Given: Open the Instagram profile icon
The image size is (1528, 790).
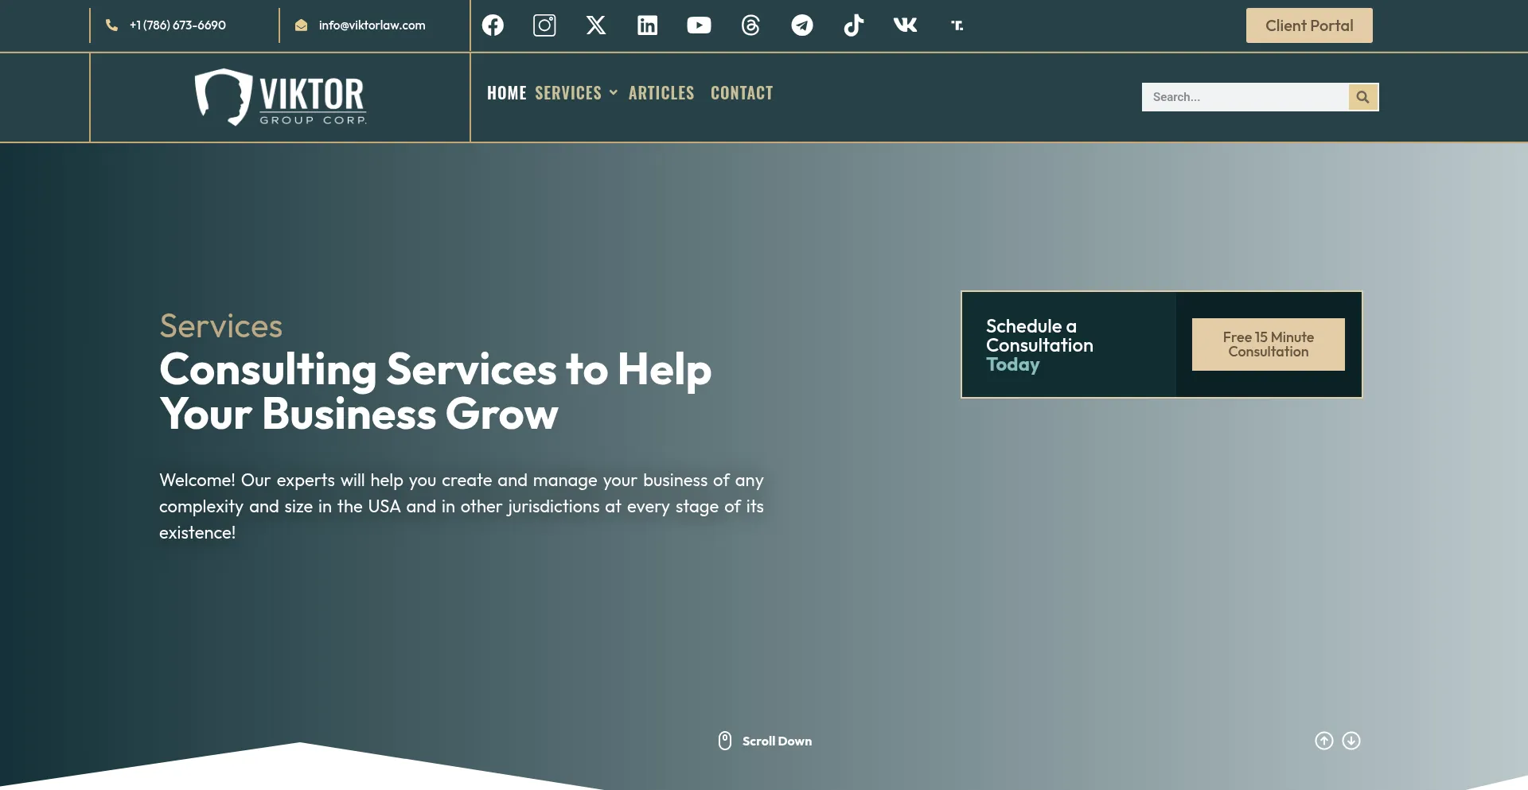Looking at the screenshot, I should (544, 25).
